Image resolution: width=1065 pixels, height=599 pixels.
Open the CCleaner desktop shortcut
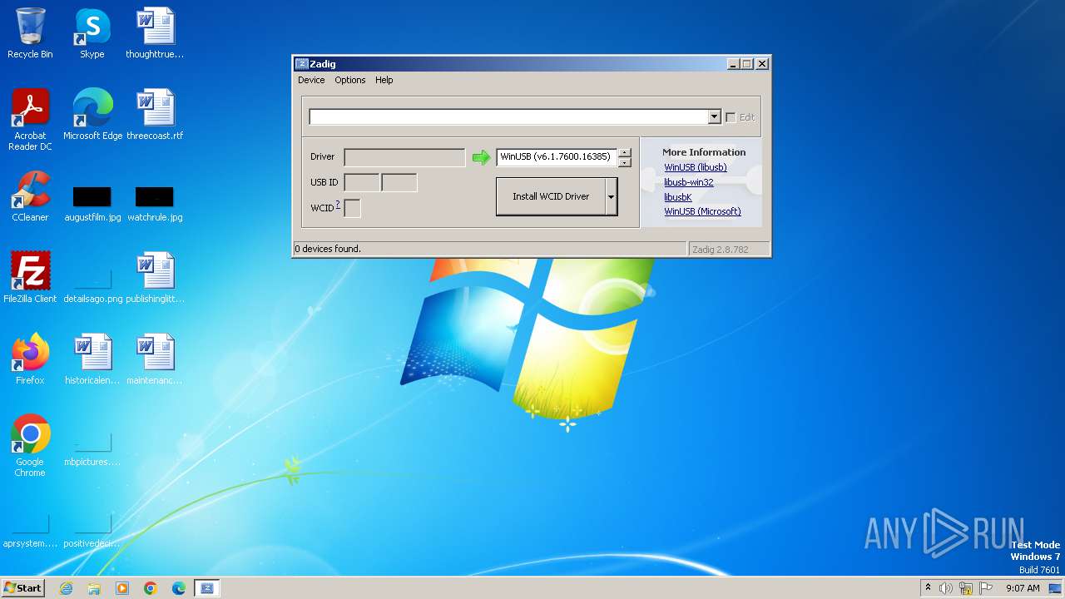click(30, 196)
